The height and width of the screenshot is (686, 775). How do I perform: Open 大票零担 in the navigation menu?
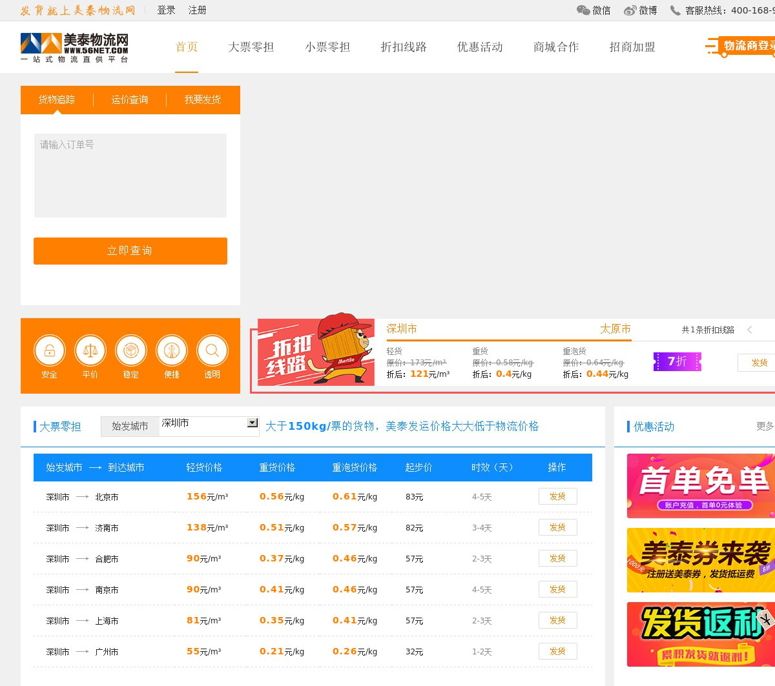coord(251,47)
